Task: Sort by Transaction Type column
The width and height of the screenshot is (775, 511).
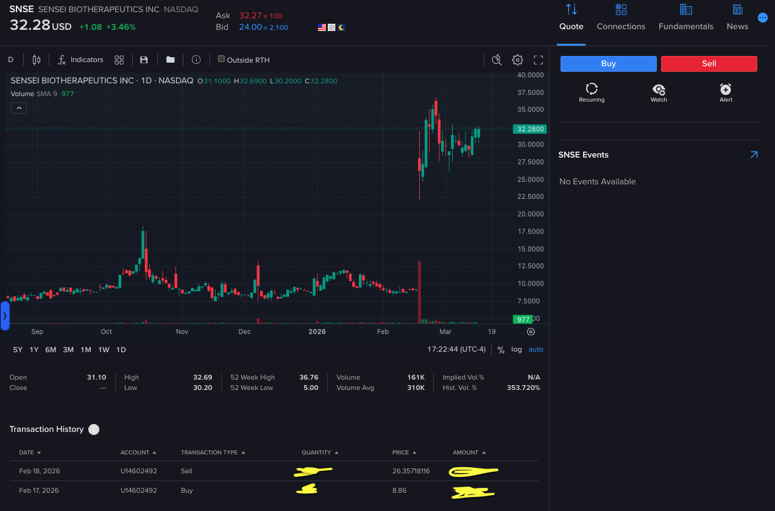Action: click(x=213, y=453)
